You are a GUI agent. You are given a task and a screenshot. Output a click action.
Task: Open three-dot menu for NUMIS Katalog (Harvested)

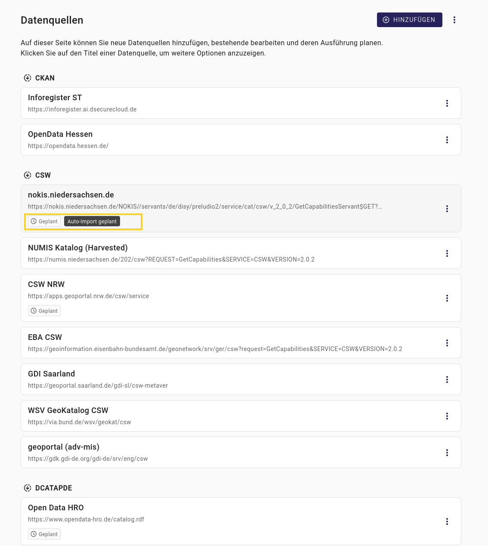coord(447,253)
